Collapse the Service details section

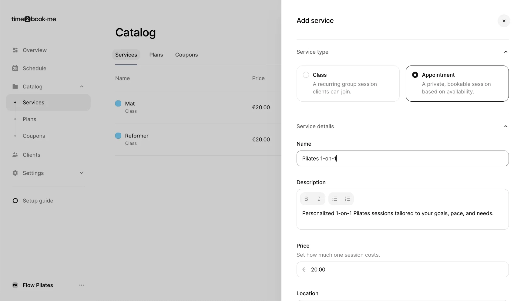tap(506, 126)
